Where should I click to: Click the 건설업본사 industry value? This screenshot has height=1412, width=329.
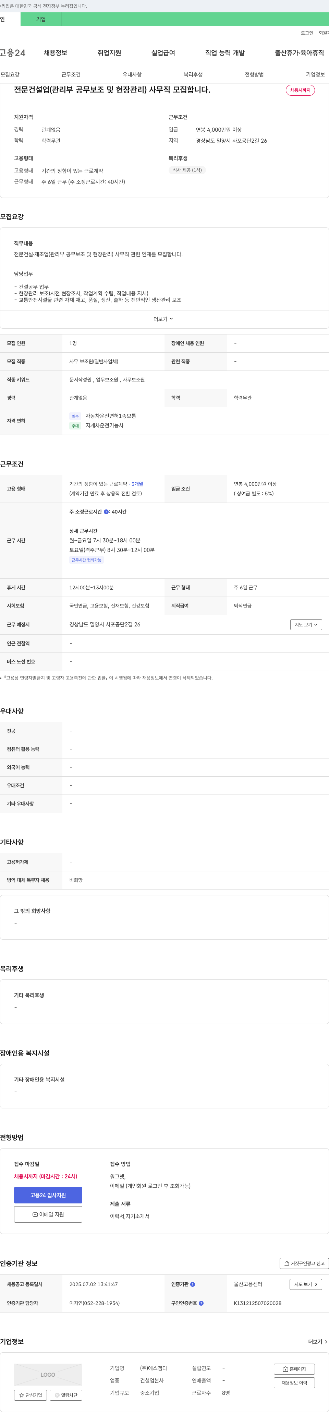[x=151, y=1380]
